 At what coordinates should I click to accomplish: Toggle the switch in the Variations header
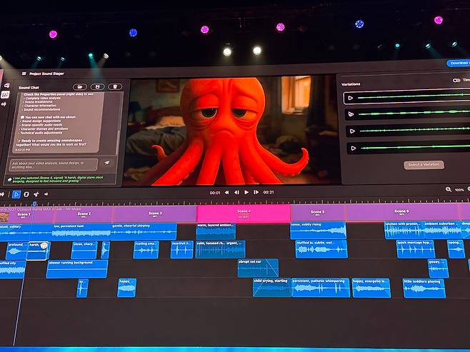tap(456, 81)
